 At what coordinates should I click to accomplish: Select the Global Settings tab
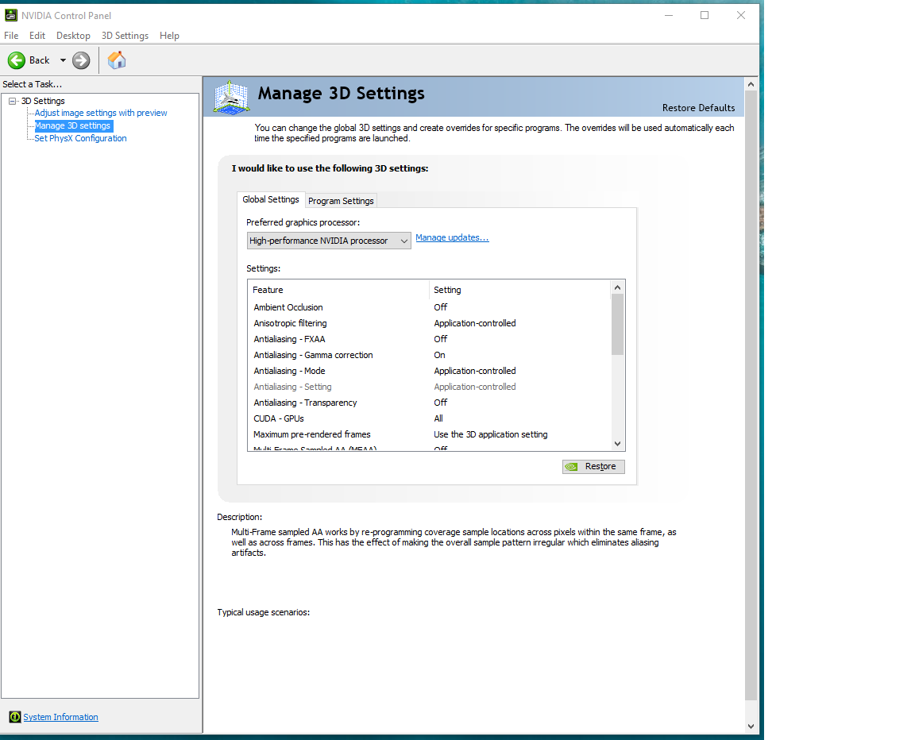pyautogui.click(x=271, y=199)
